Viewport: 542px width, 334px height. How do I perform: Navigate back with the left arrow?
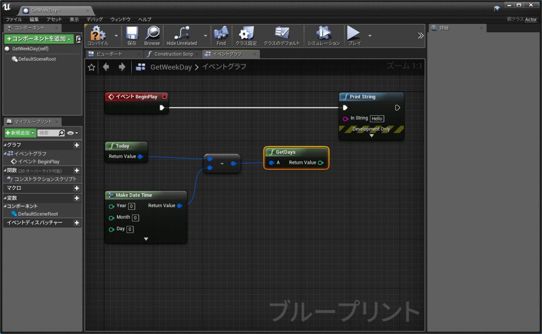[x=106, y=67]
